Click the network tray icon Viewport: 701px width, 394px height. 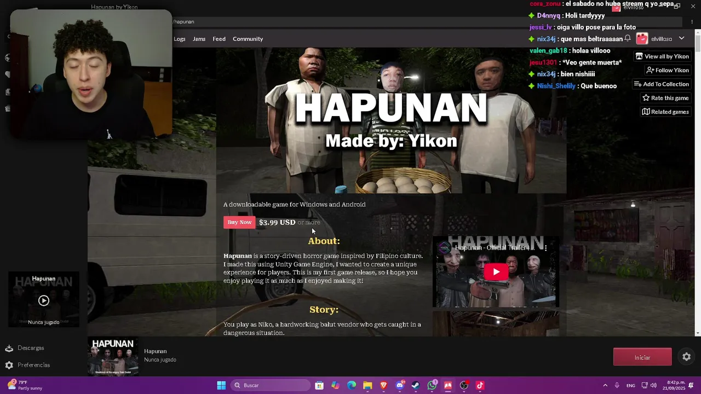pos(645,385)
